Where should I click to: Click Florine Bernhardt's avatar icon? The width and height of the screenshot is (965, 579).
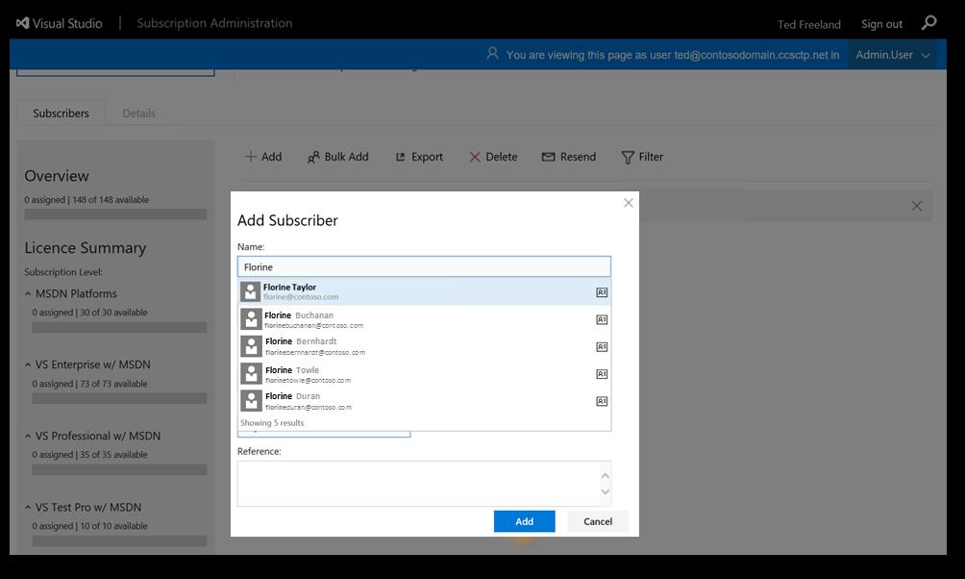(x=251, y=346)
